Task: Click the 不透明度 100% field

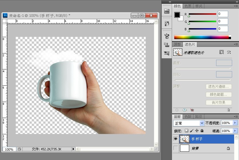Action: pos(227,123)
